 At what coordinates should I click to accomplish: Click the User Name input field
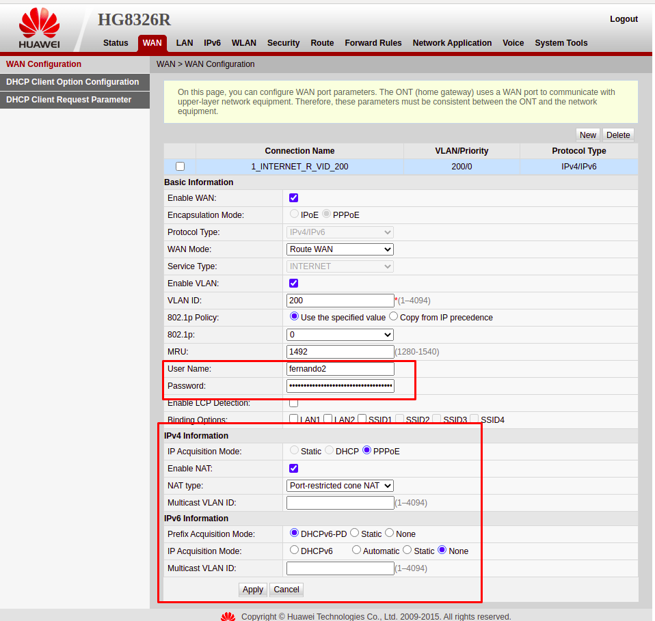tap(340, 369)
